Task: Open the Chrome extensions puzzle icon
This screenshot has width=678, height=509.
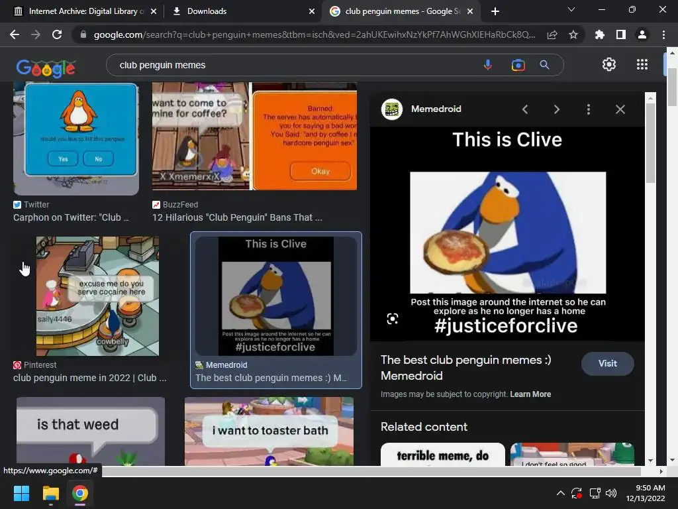Action: click(599, 34)
